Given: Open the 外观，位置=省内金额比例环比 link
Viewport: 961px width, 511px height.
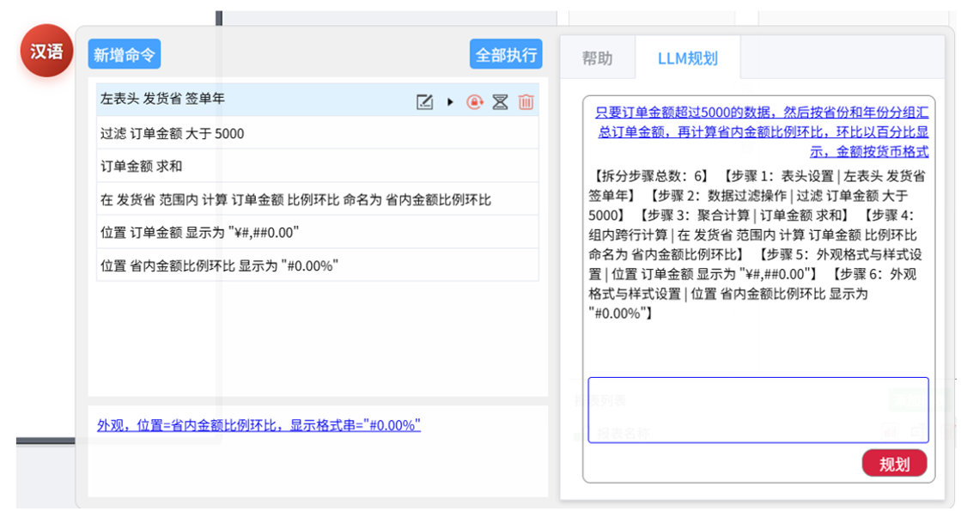Looking at the screenshot, I should [x=258, y=425].
